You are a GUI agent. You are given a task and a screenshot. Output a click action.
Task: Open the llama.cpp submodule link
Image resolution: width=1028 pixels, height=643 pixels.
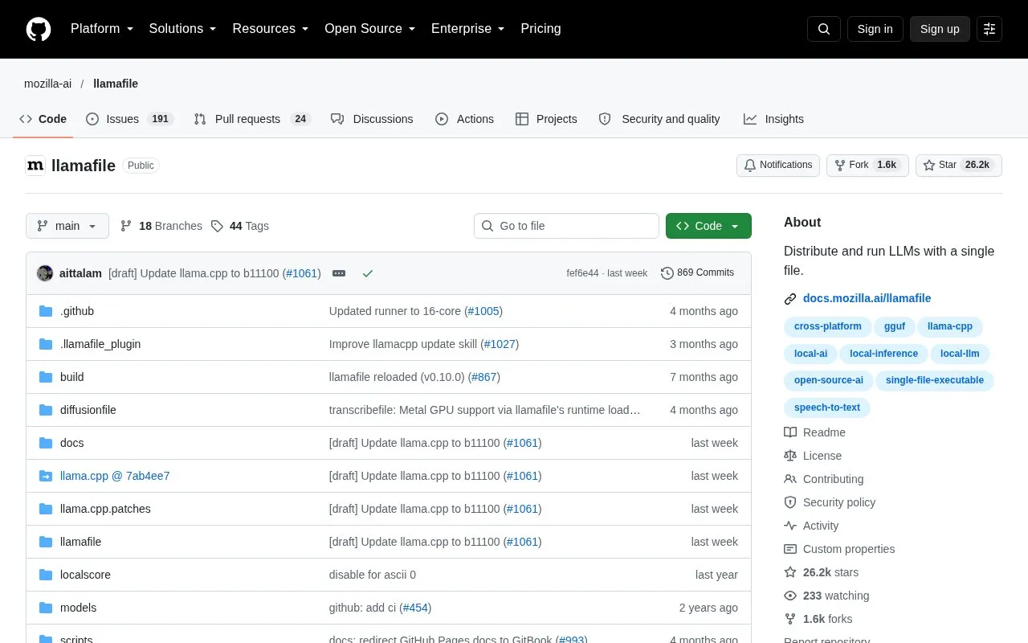(115, 476)
